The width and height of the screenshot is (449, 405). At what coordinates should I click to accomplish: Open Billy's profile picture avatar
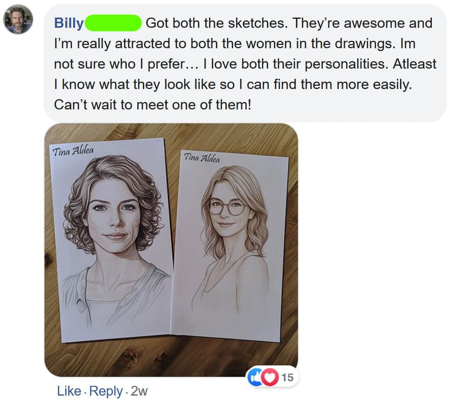(x=19, y=20)
